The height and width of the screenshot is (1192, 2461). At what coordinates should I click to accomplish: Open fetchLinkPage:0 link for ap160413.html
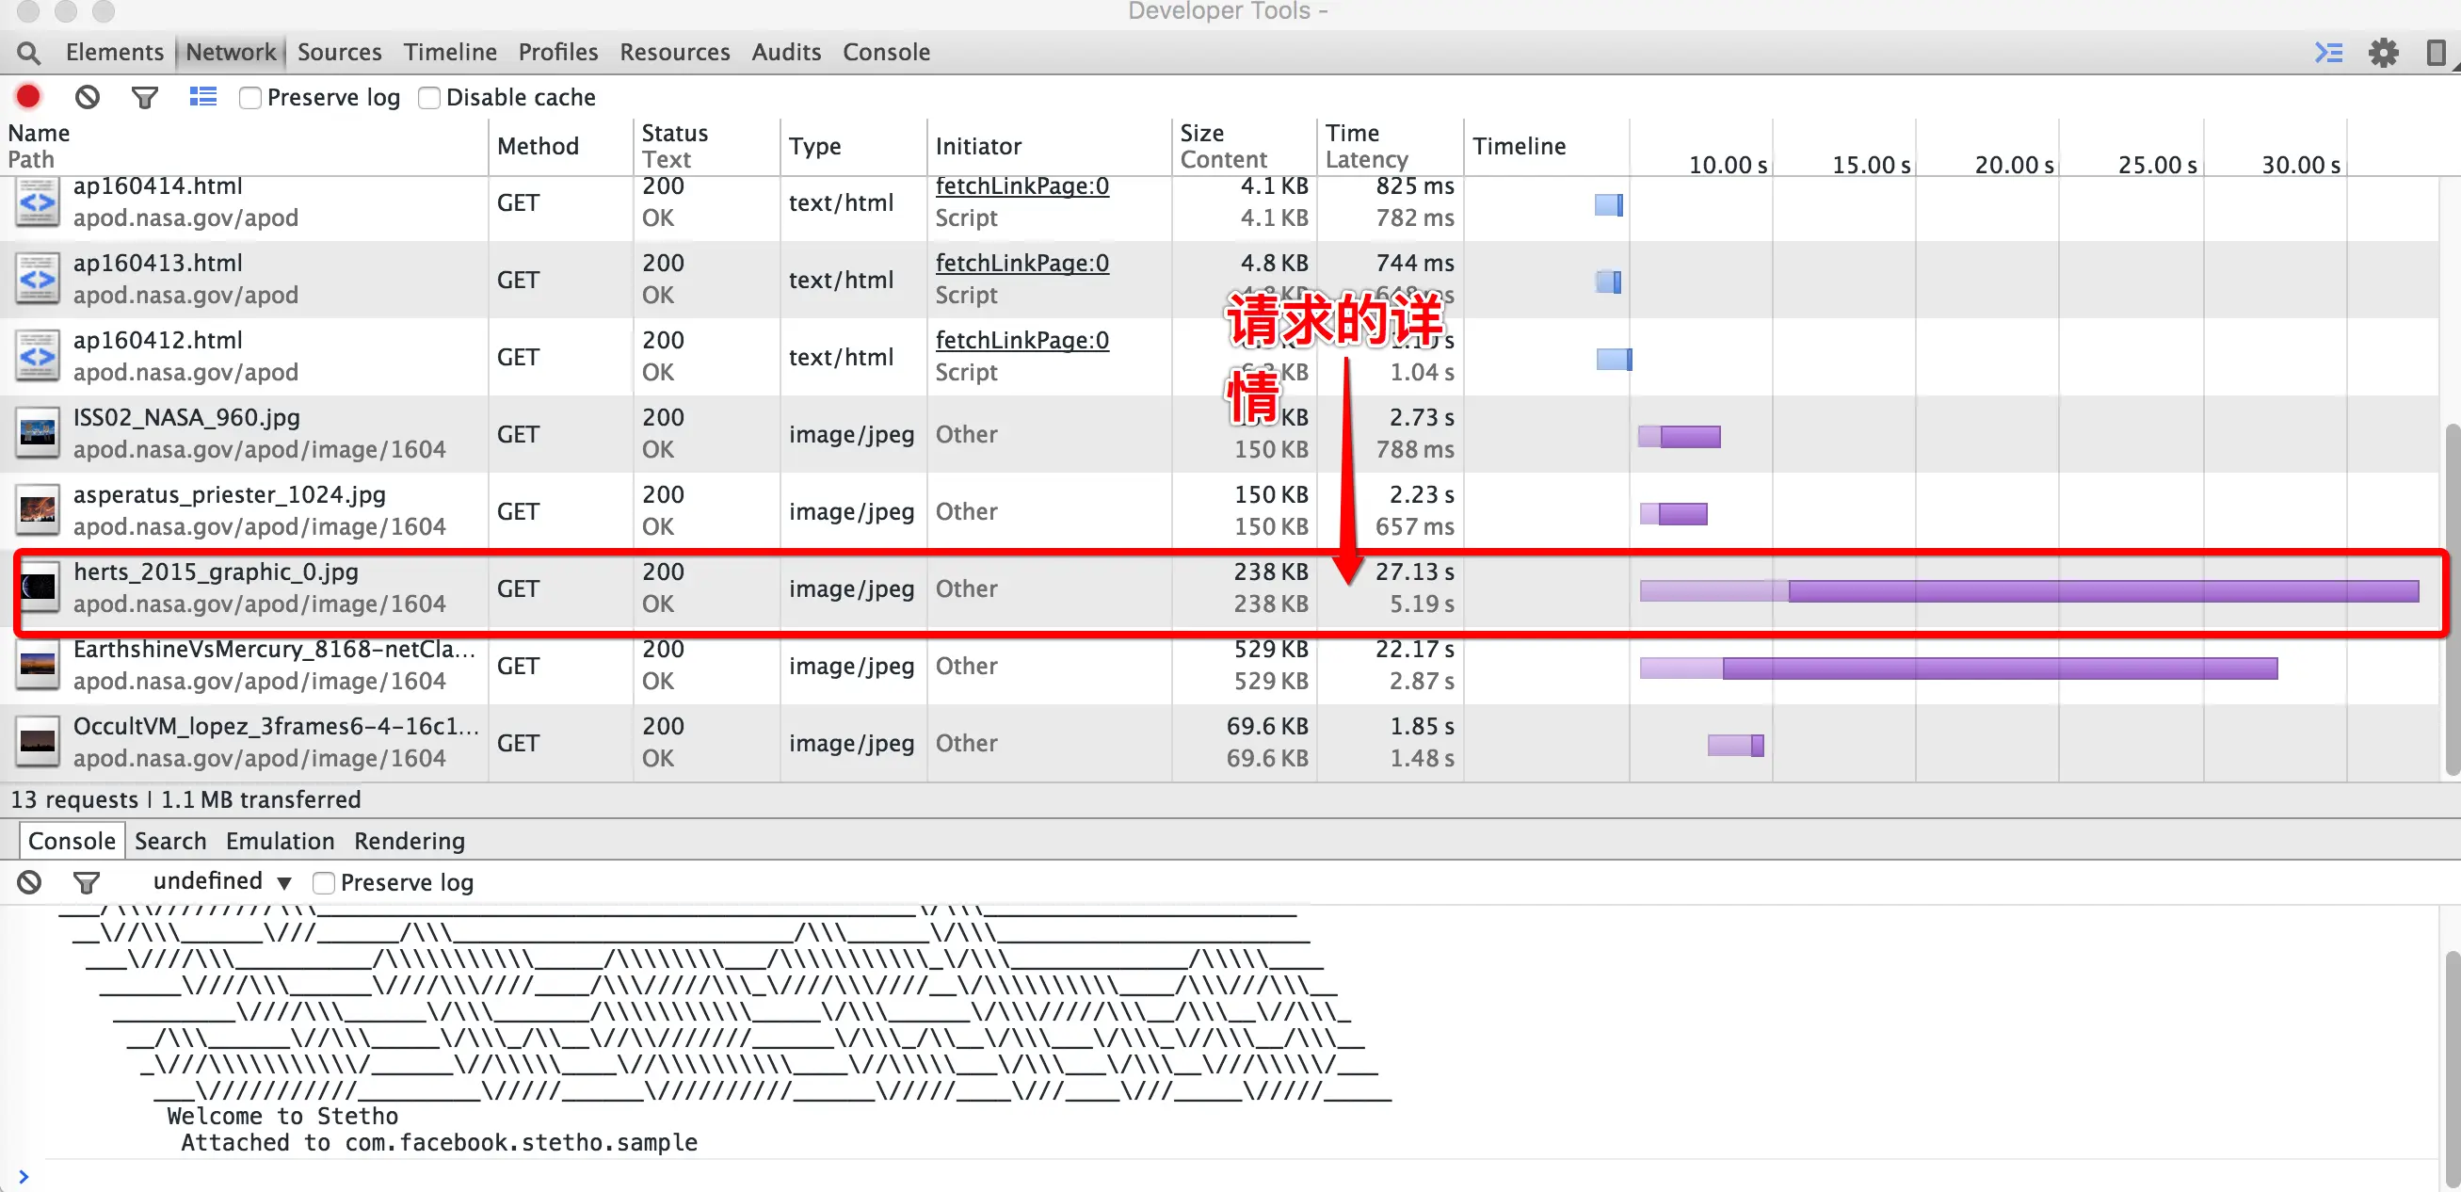point(1021,263)
